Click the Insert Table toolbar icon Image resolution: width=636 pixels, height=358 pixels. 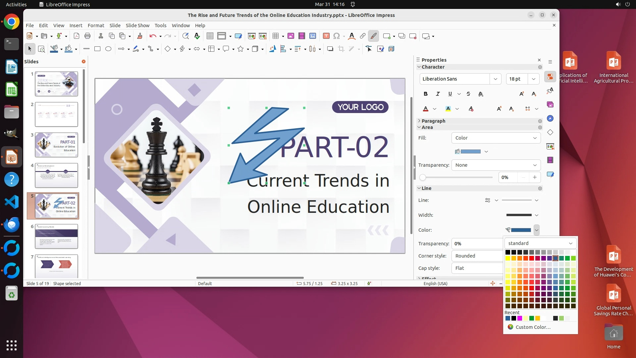[275, 36]
